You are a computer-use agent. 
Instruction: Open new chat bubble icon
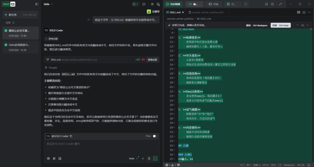tap(144, 4)
